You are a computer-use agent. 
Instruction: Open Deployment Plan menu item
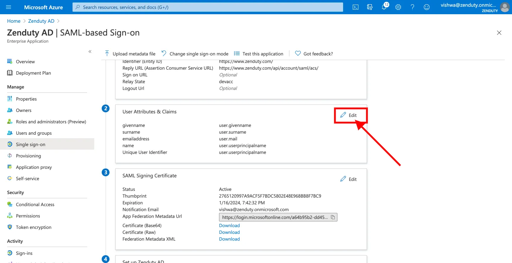click(x=33, y=73)
